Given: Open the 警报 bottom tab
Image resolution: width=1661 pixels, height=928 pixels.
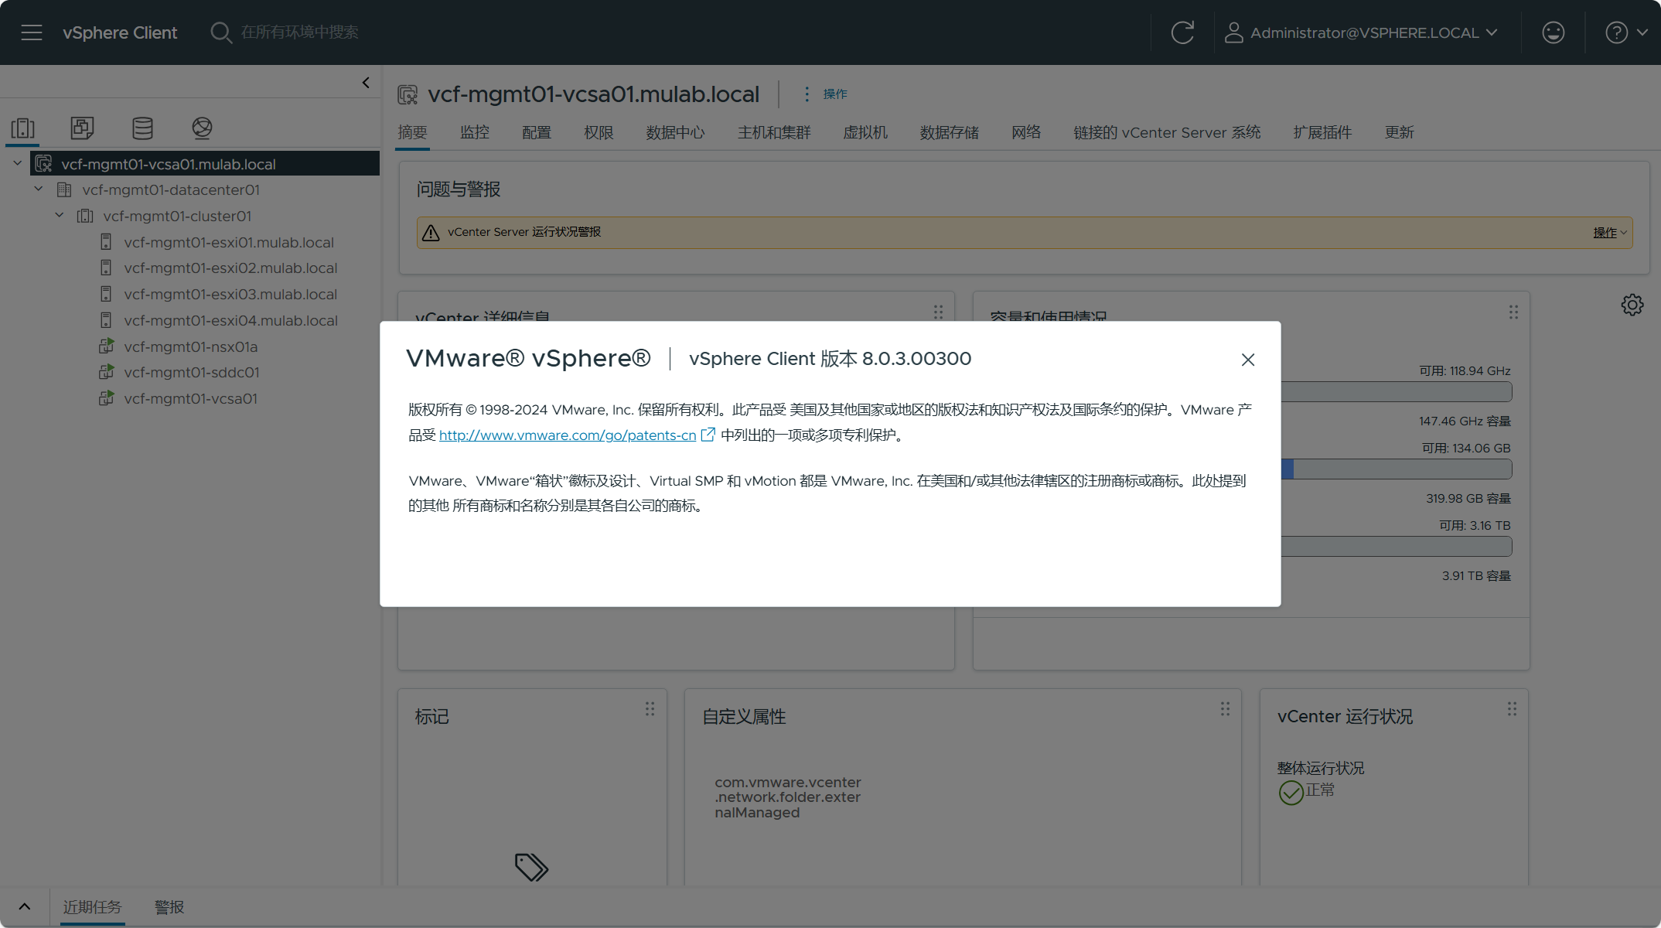Looking at the screenshot, I should tap(169, 907).
